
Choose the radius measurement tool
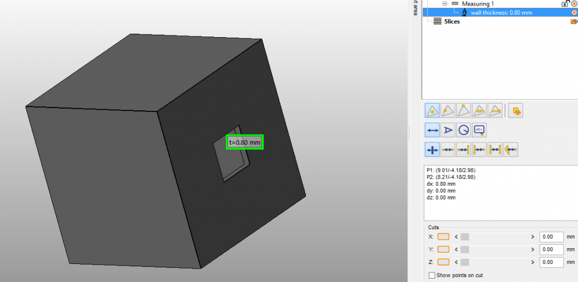pyautogui.click(x=463, y=130)
